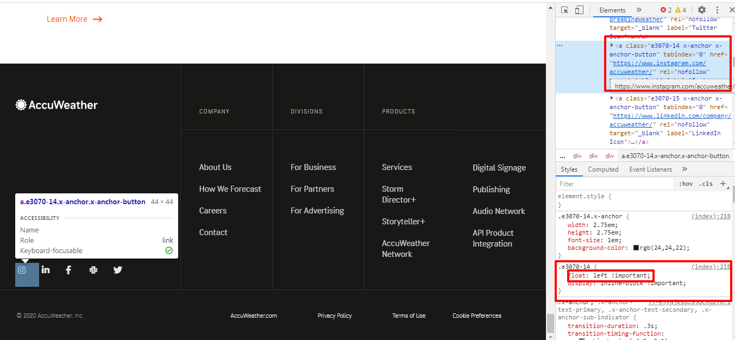
Task: Click the ellipsis beside the selected DOM node
Action: tap(561, 46)
